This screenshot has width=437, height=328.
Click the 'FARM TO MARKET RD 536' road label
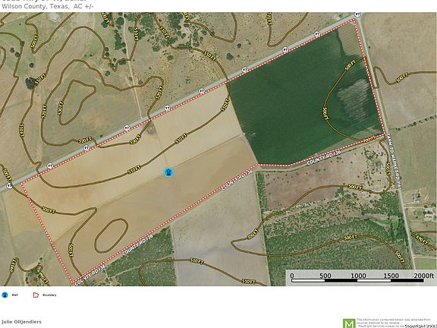(394, 161)
